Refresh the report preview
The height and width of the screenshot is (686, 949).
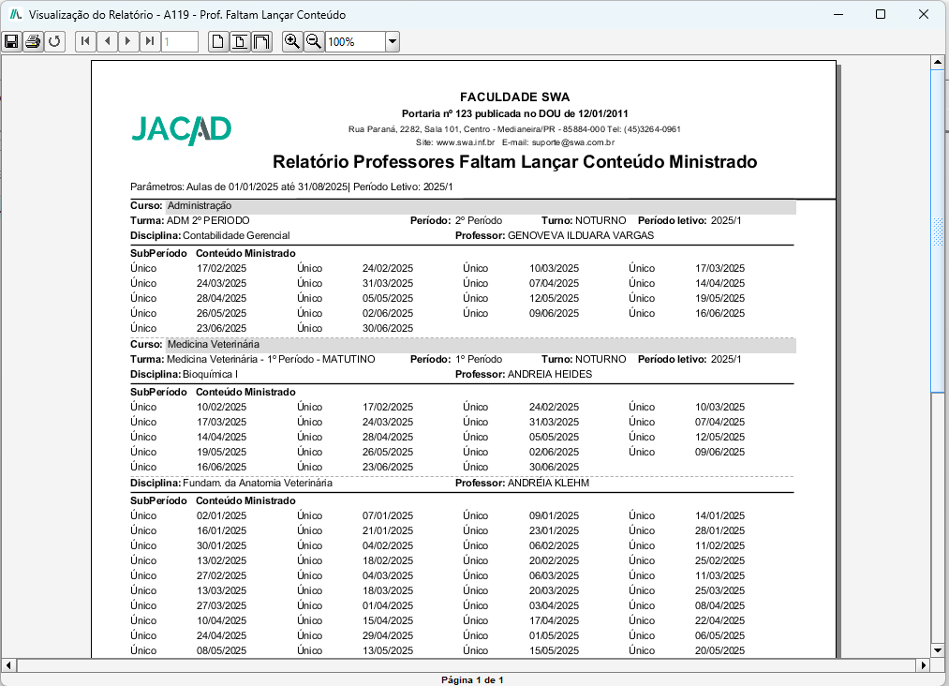tap(54, 41)
